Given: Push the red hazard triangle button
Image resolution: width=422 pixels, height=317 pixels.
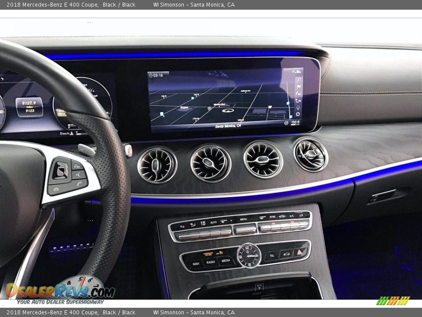Looking at the screenshot, I should [300, 252].
